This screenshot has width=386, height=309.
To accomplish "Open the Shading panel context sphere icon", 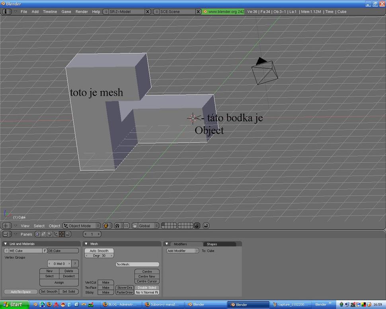I will click(50, 234).
